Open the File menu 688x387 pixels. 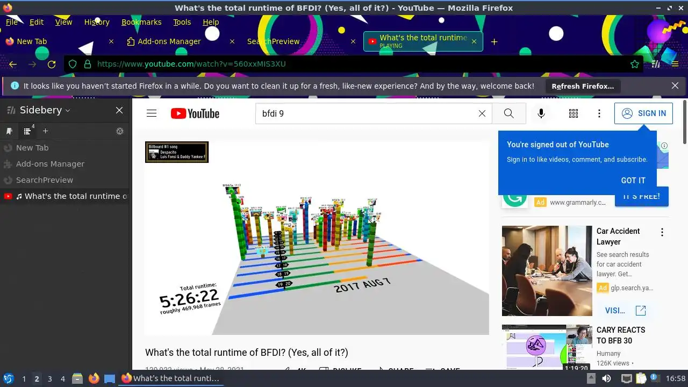[11, 22]
